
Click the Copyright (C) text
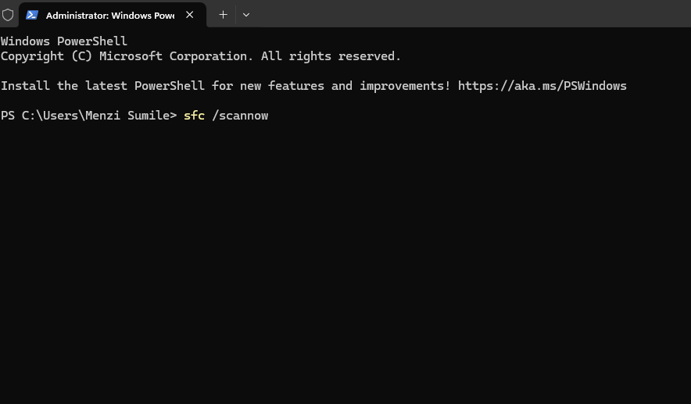coord(46,56)
